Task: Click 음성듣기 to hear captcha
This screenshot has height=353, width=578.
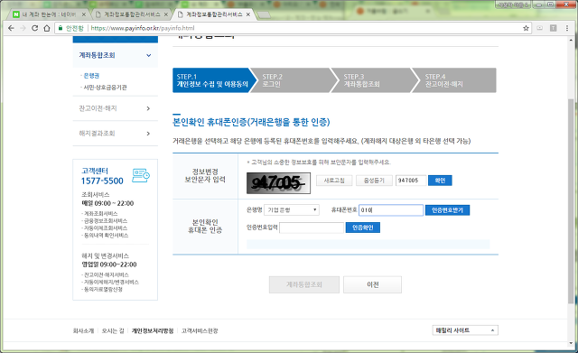Action: [x=374, y=181]
